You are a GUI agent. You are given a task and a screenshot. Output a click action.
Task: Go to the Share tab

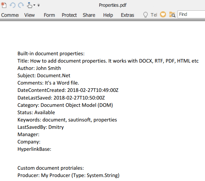89,15
